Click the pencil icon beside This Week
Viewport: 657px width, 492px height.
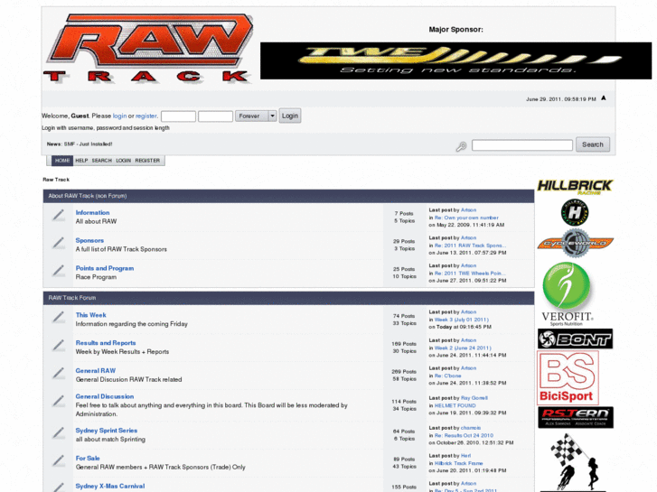[59, 318]
